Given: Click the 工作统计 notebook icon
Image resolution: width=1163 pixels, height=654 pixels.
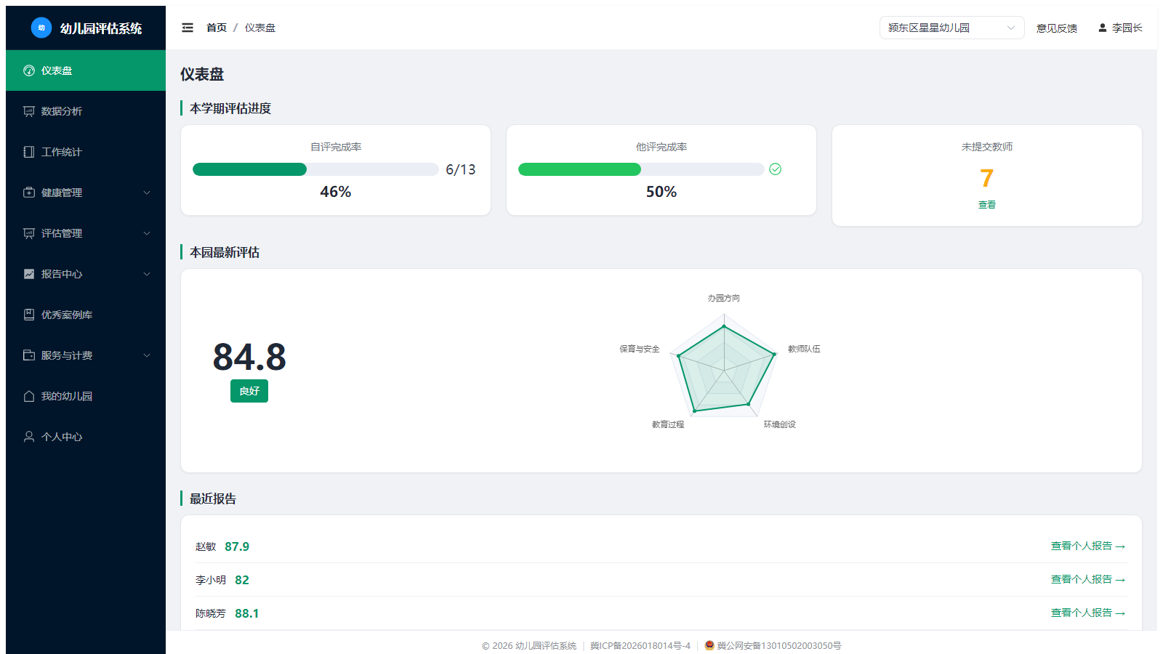Looking at the screenshot, I should coord(29,152).
